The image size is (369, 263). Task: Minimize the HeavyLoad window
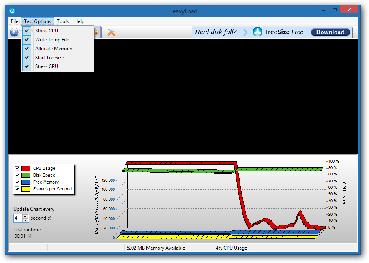coord(324,10)
